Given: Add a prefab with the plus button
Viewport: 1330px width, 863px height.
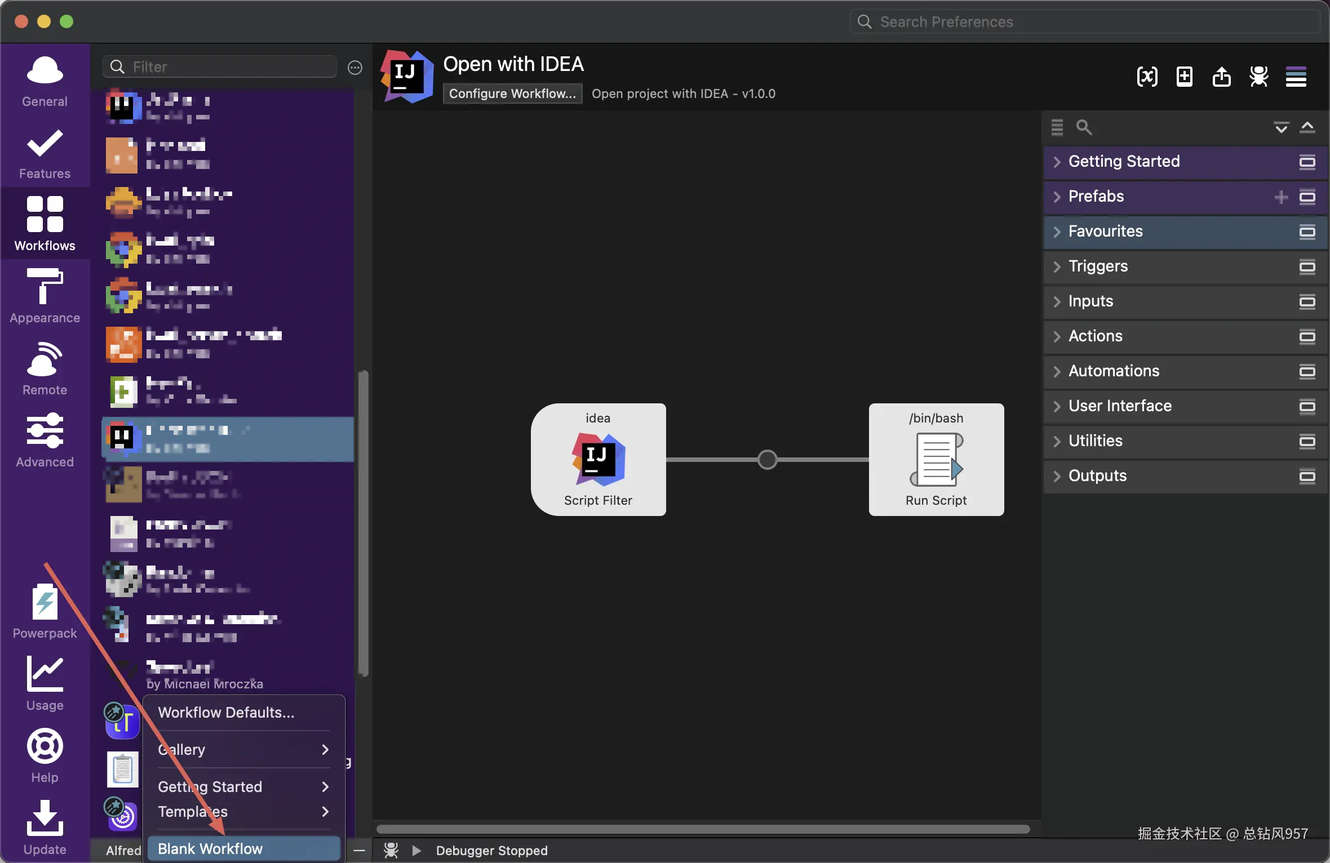Looking at the screenshot, I should (x=1281, y=197).
